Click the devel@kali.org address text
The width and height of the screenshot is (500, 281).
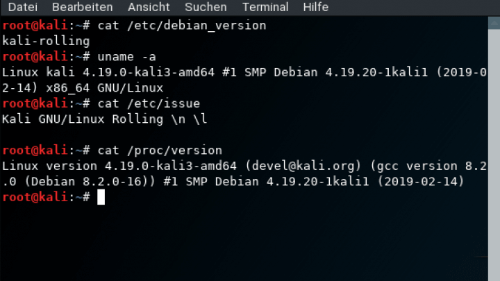pos(303,166)
